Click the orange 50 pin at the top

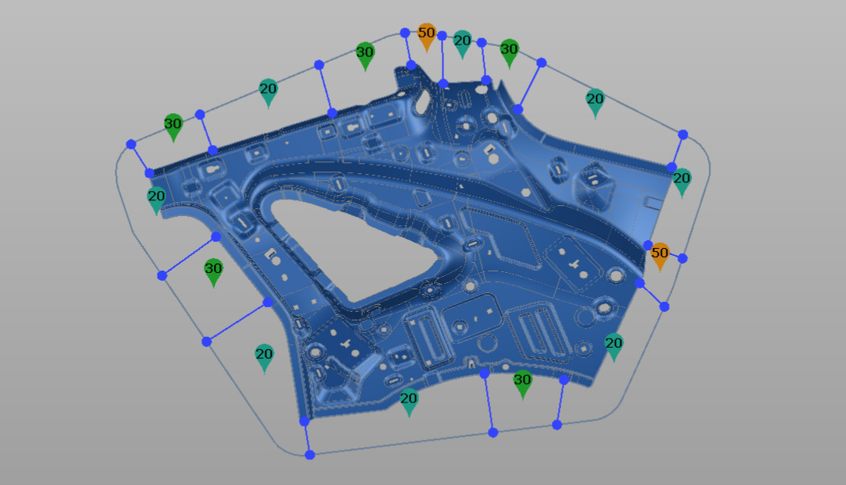426,34
